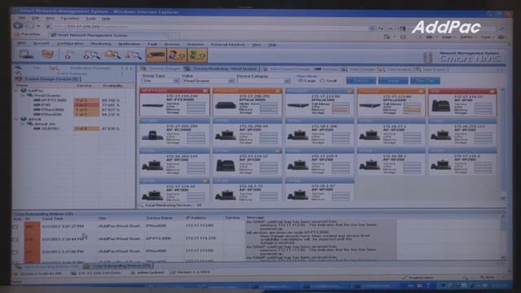Click the phone image on 172.17.119.13 card
The height and width of the screenshot is (293, 521).
coord(441,106)
